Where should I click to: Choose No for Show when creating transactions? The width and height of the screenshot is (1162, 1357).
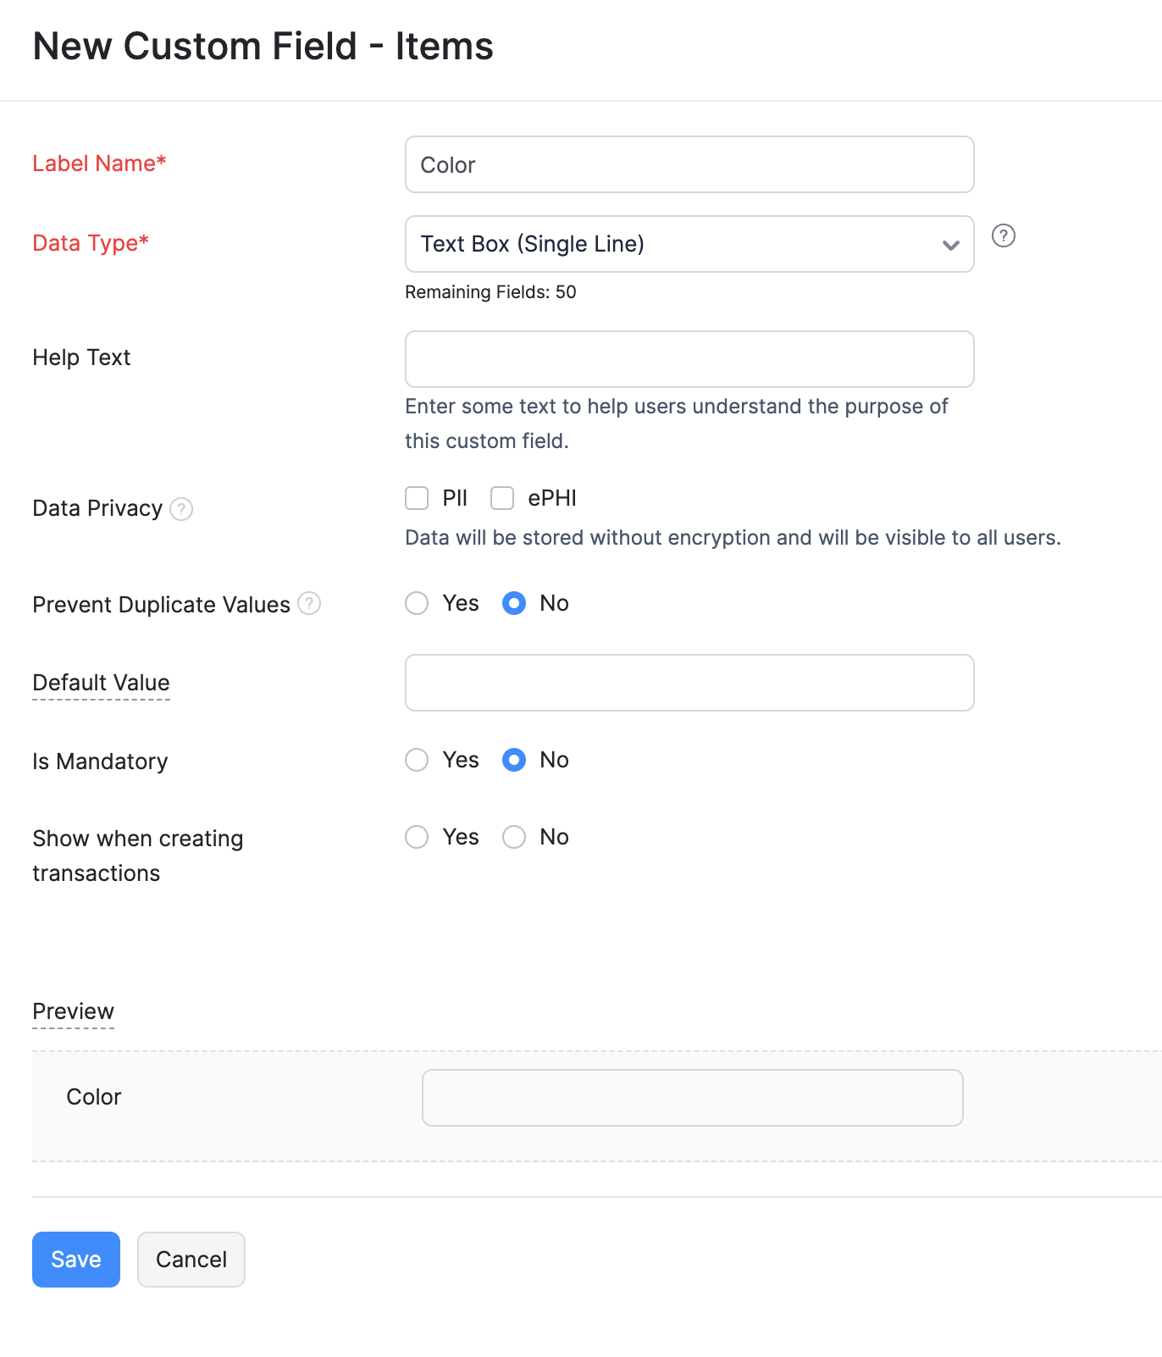click(514, 837)
